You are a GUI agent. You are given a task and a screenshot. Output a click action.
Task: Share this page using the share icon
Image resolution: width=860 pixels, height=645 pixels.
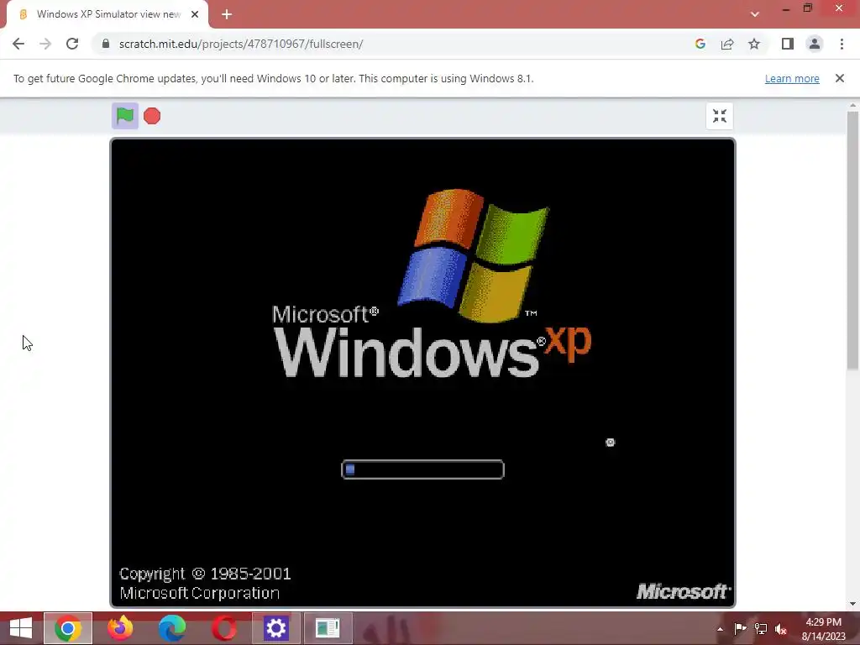(x=727, y=44)
